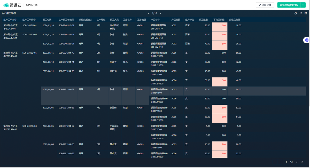
Task: Select cell SCJH23120405
Action: click(29, 53)
